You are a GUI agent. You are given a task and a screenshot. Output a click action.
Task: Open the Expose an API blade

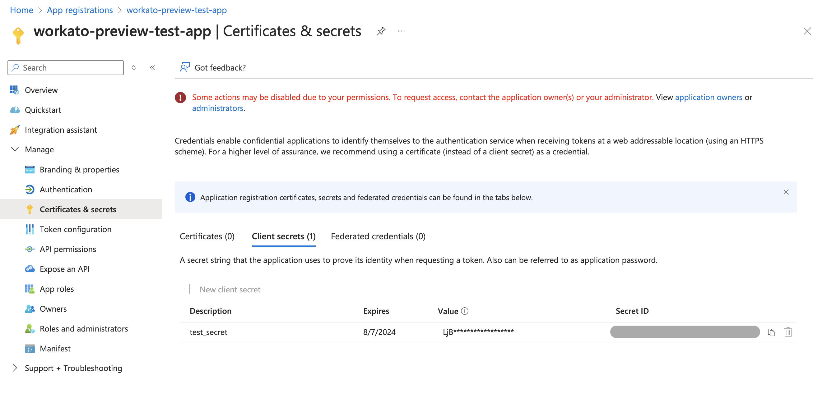click(65, 269)
